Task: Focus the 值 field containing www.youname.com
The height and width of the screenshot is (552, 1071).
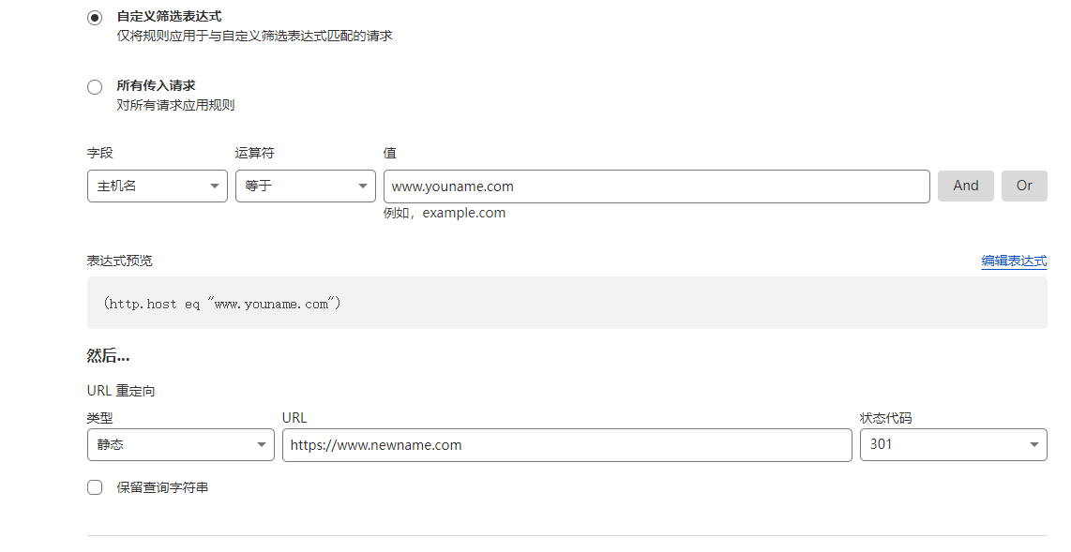Action: 656,186
